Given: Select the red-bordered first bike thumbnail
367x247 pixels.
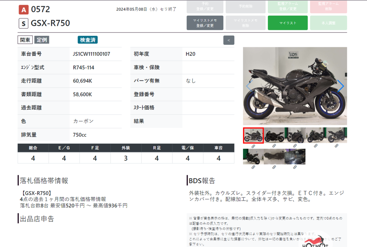Looking at the screenshot, I should click(253, 135).
